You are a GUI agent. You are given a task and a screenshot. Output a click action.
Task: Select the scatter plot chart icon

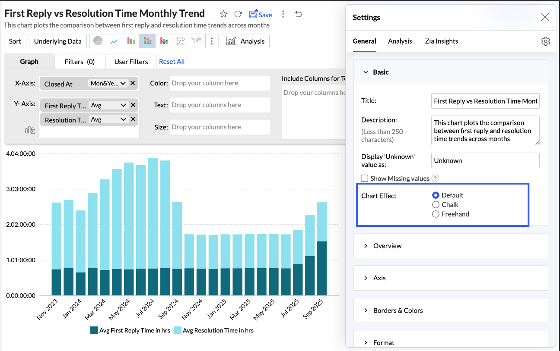point(180,41)
